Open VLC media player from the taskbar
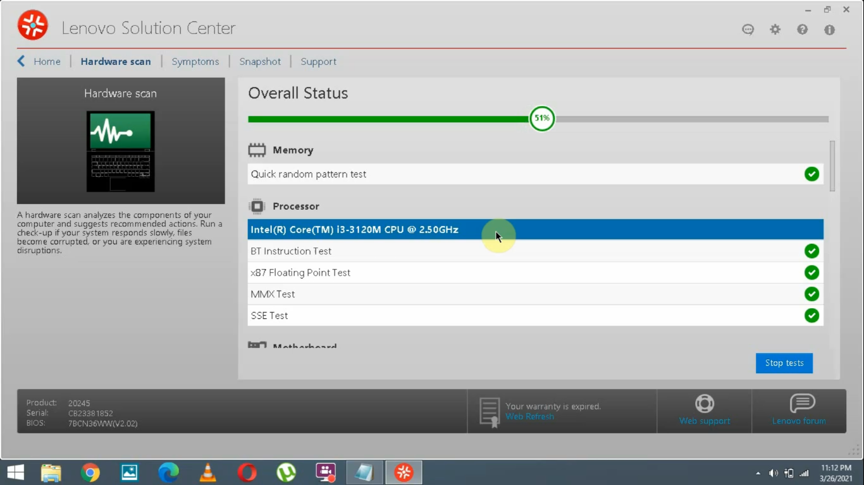This screenshot has width=864, height=485. click(207, 472)
